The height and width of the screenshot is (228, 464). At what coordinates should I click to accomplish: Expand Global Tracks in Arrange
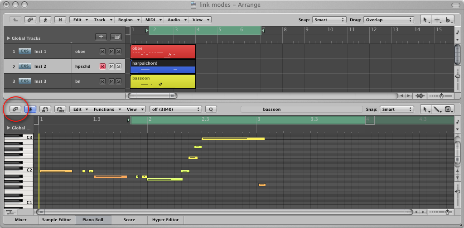[9, 38]
